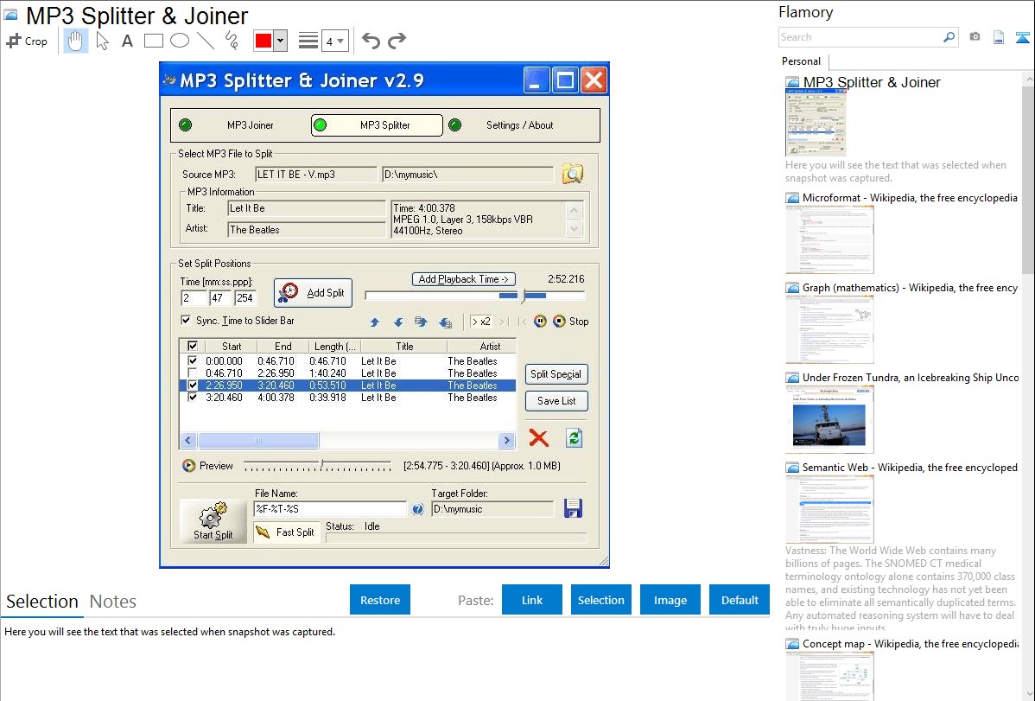Image resolution: width=1035 pixels, height=701 pixels.
Task: Choose the text annotation tool
Action: tap(127, 41)
